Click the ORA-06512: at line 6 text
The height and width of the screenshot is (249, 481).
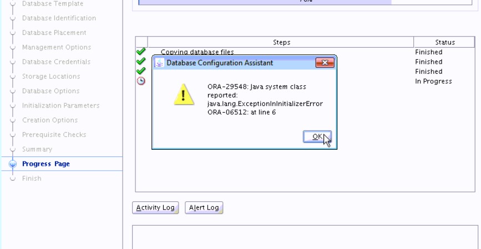[x=241, y=112]
